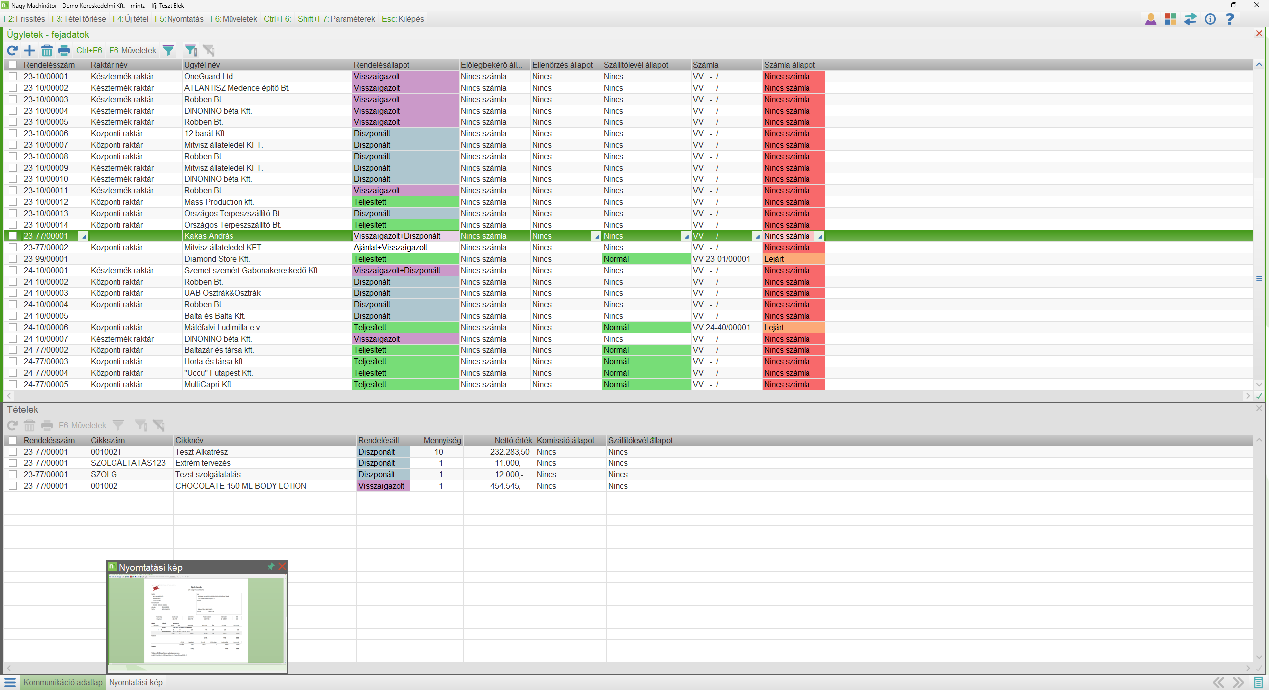This screenshot has height=690, width=1269.
Task: Check the row checkbox for 23-77/00002
Action: (13, 247)
